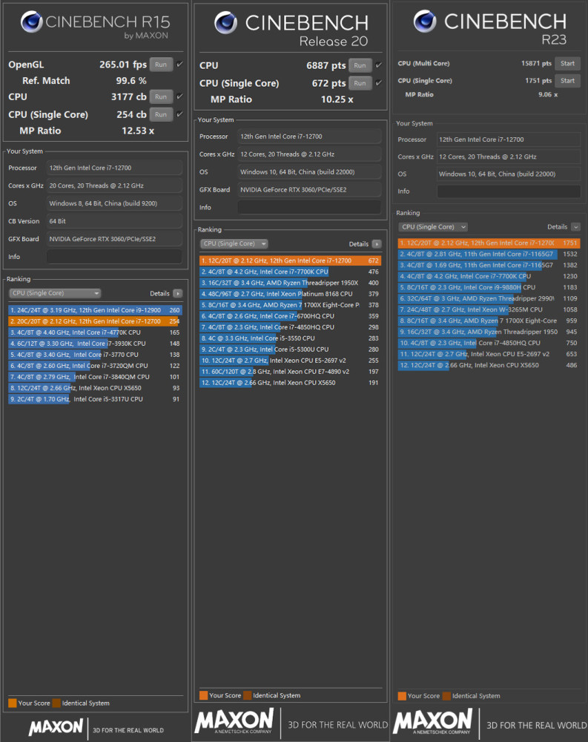
Task: Click the MAXON logo in Release 20 window
Action: (234, 722)
